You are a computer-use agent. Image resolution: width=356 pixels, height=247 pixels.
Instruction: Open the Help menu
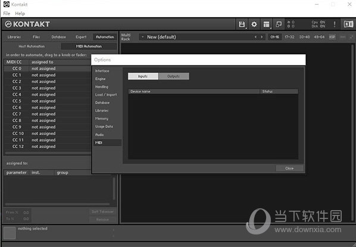click(x=20, y=14)
